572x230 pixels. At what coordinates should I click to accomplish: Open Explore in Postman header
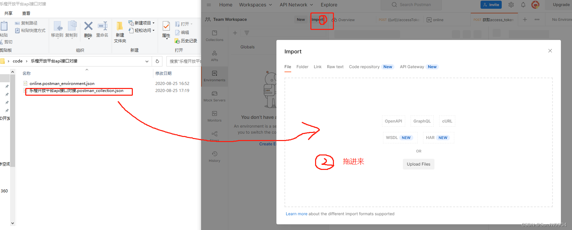(329, 5)
